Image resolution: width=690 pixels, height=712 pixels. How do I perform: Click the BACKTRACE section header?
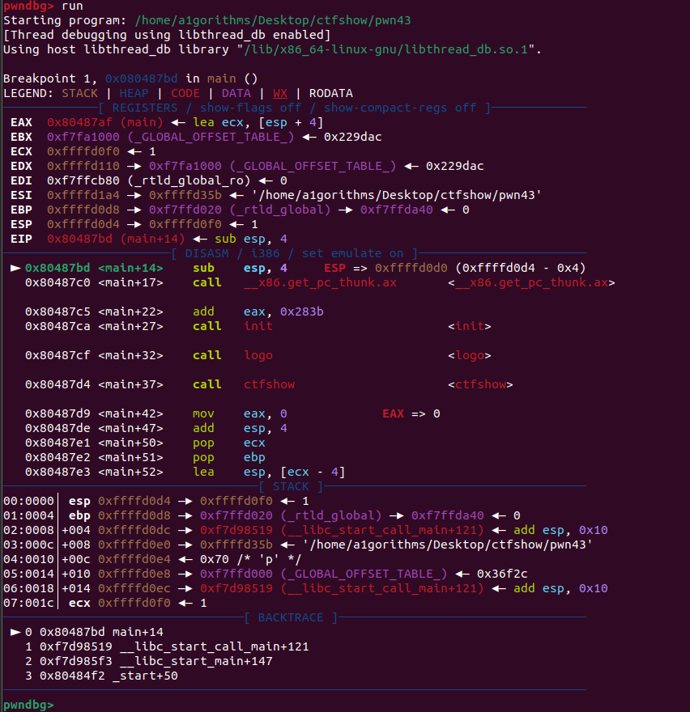click(292, 617)
